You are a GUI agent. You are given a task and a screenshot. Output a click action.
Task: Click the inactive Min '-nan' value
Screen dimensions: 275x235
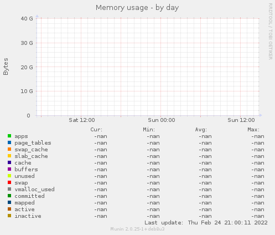tap(153, 216)
